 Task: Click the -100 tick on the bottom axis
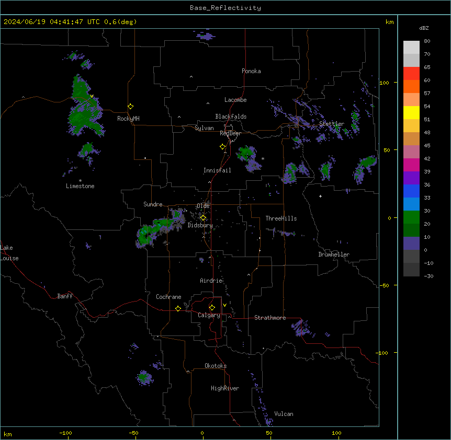[x=65, y=433]
